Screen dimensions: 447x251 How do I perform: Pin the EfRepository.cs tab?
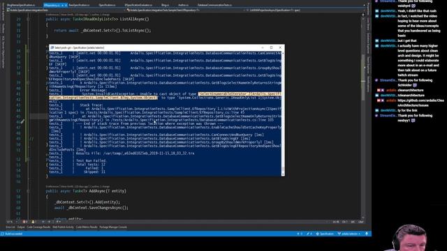pos(62,5)
